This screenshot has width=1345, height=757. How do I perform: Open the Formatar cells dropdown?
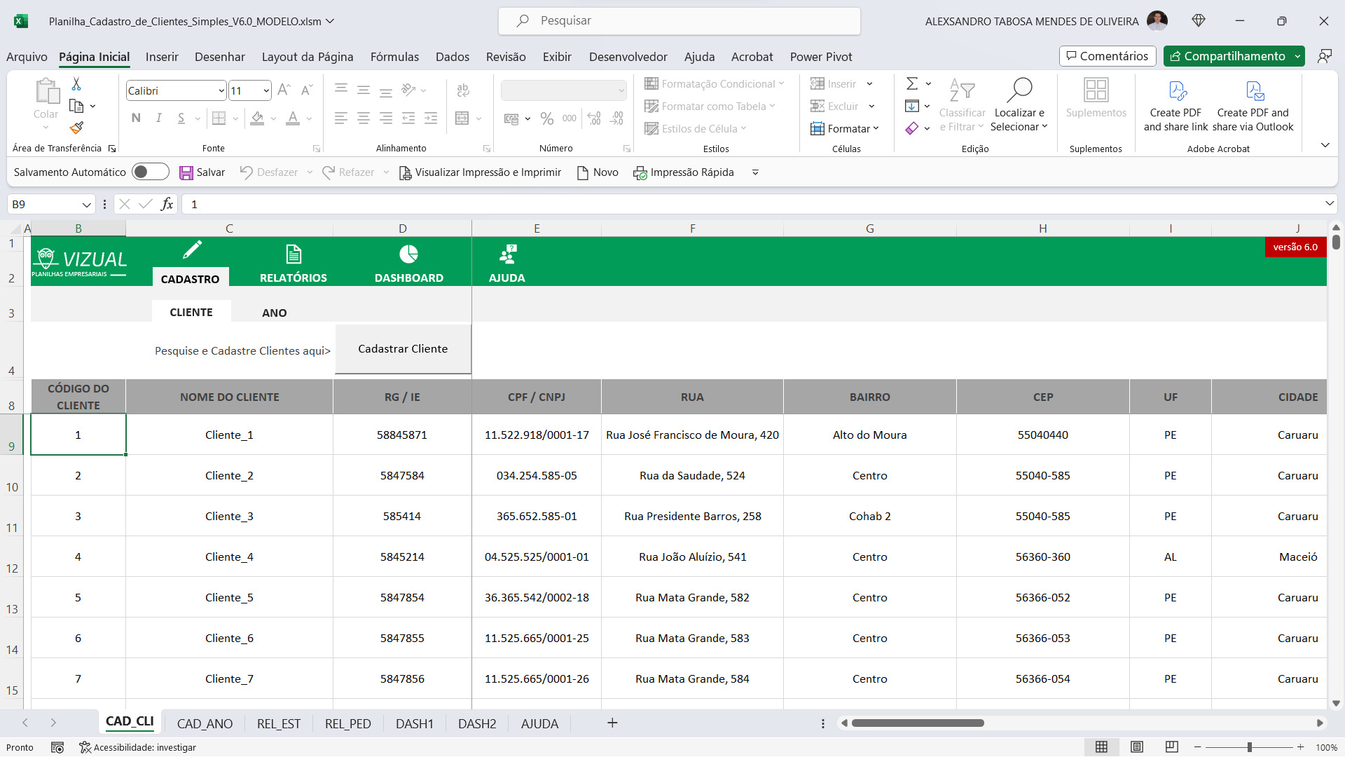(x=846, y=129)
